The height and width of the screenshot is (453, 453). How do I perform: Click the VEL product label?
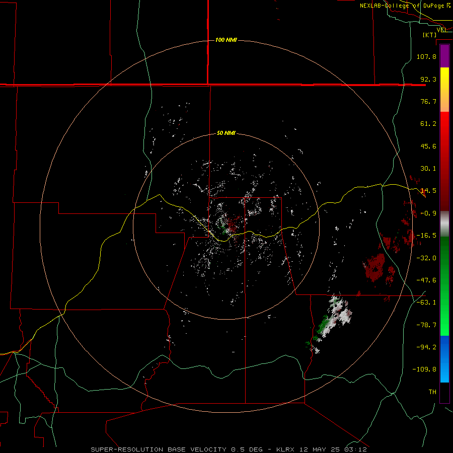441,30
